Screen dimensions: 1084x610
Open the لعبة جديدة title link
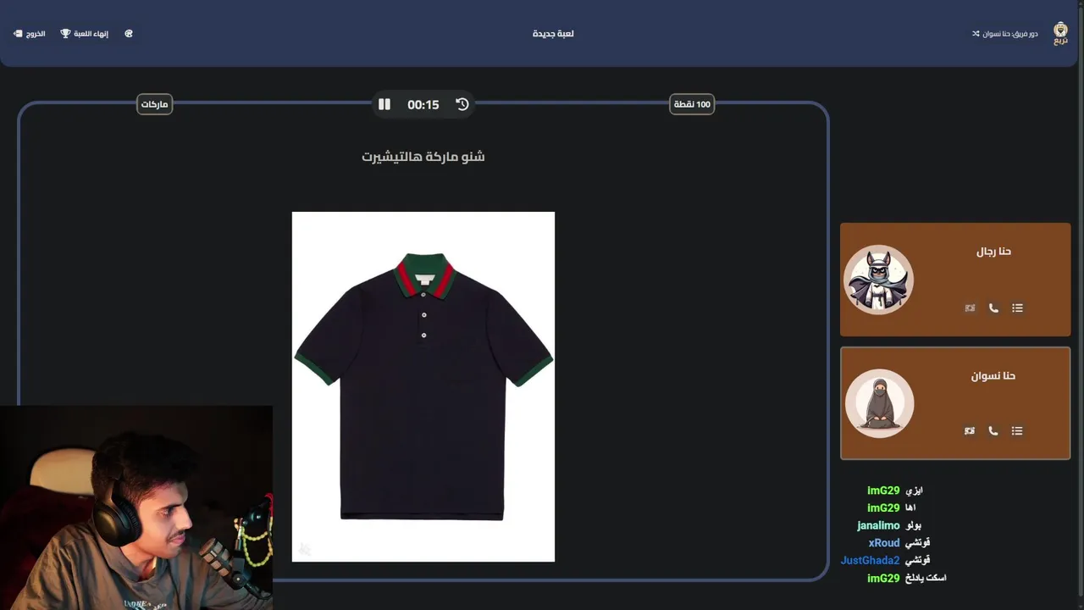point(553,34)
